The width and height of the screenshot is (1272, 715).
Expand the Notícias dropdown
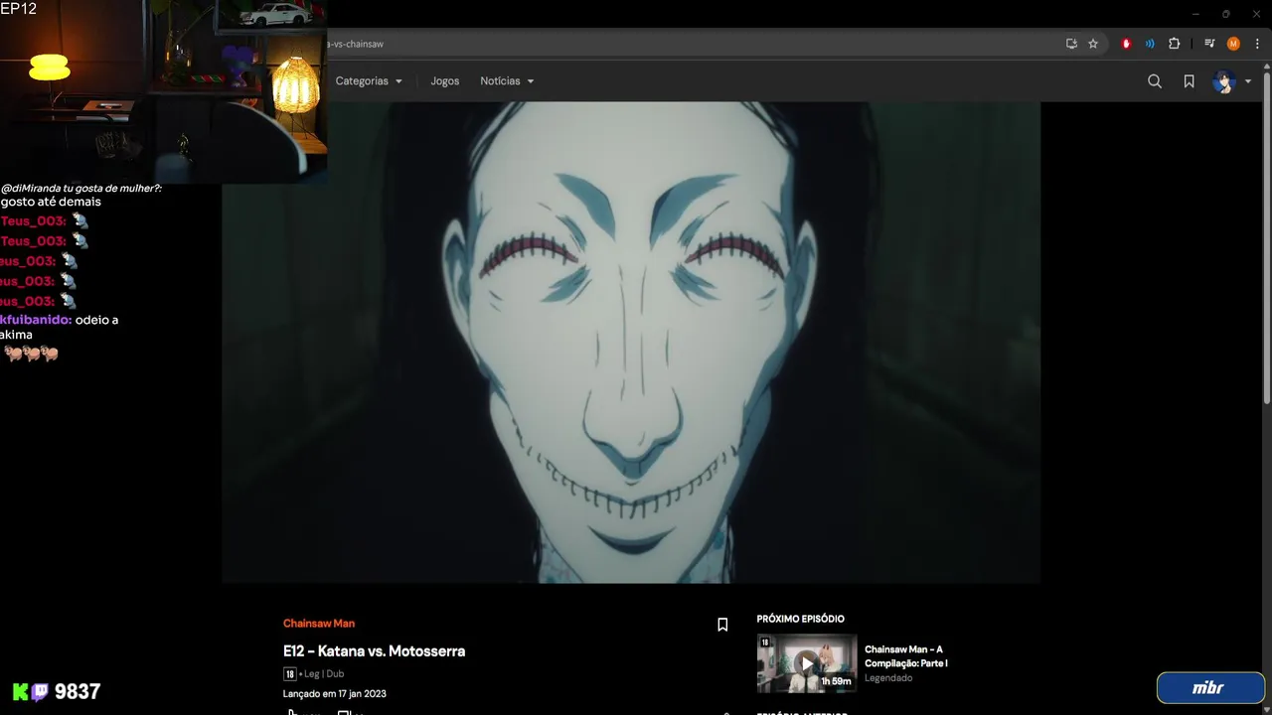507,81
